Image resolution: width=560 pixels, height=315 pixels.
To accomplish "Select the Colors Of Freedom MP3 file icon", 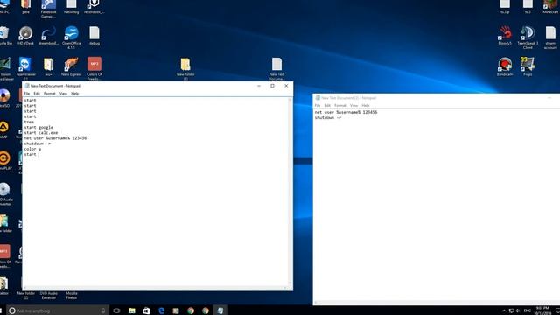I will tap(94, 68).
